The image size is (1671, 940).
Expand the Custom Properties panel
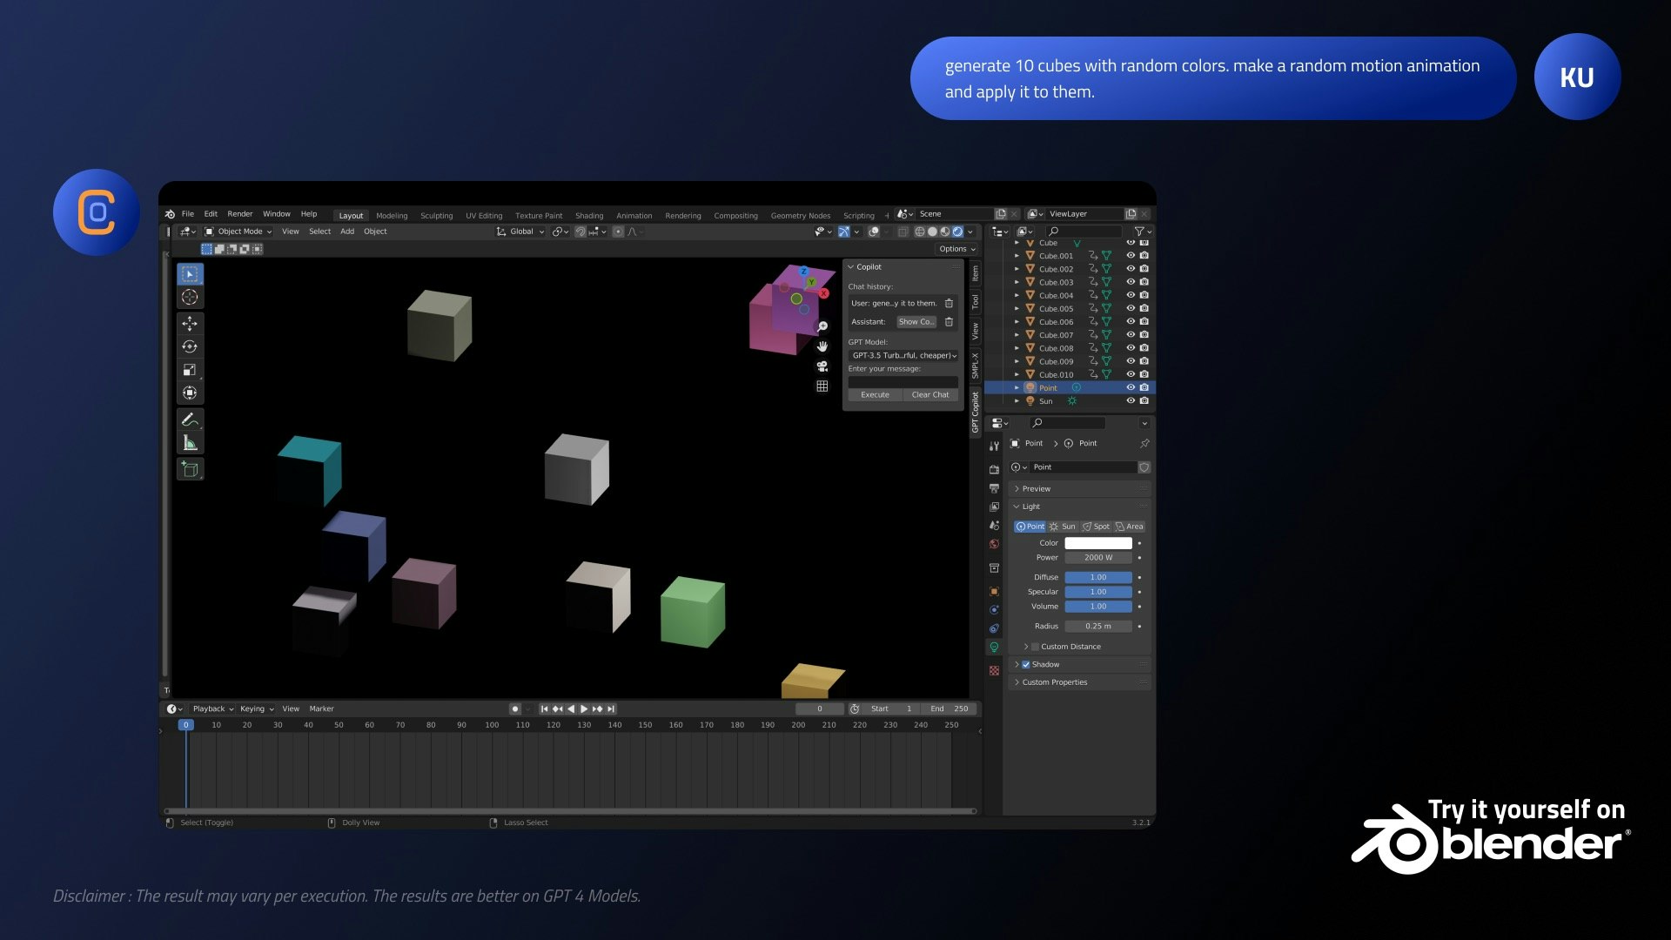click(1054, 682)
